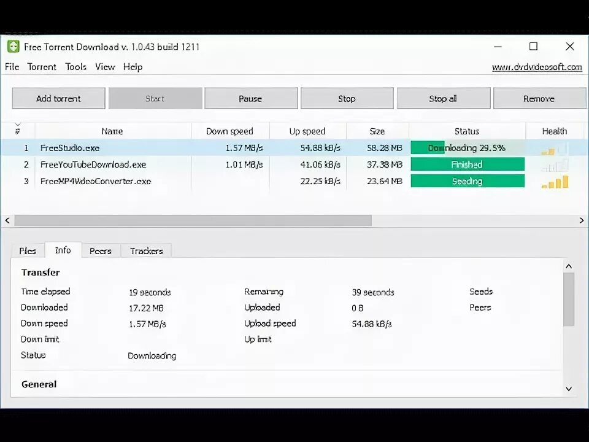Click the left arrow of the horizontal scrollbar

(x=7, y=220)
